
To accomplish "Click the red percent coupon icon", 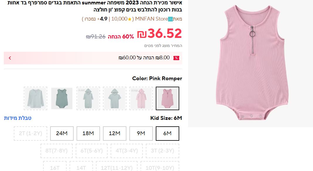I will pos(176,58).
